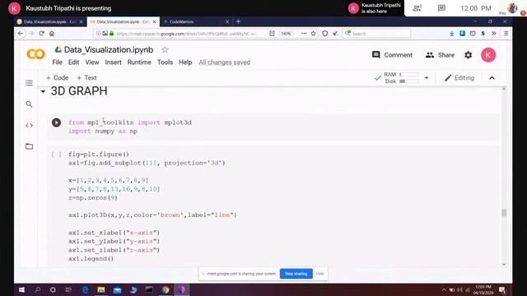Click Stop sharing button
This screenshot has height=296, width=527.
(296, 274)
